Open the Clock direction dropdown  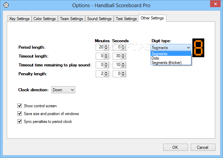pyautogui.click(x=63, y=90)
